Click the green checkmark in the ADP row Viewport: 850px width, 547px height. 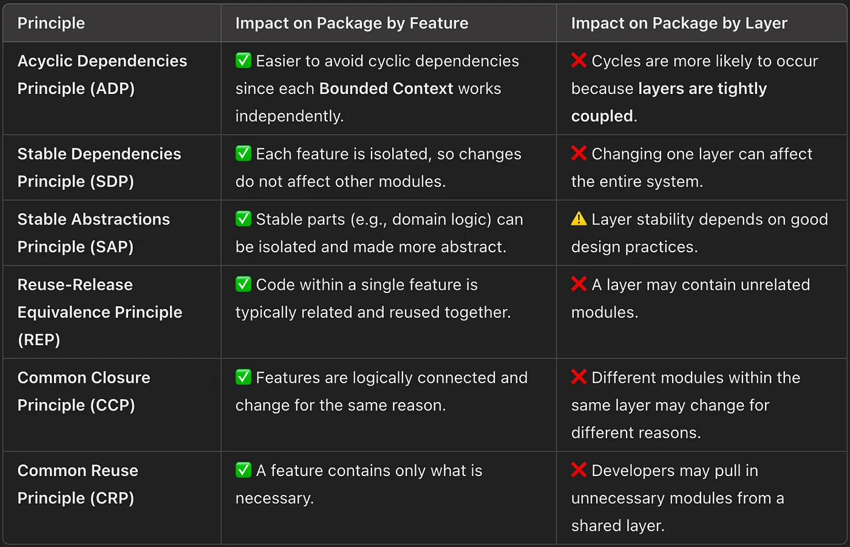pyautogui.click(x=243, y=60)
